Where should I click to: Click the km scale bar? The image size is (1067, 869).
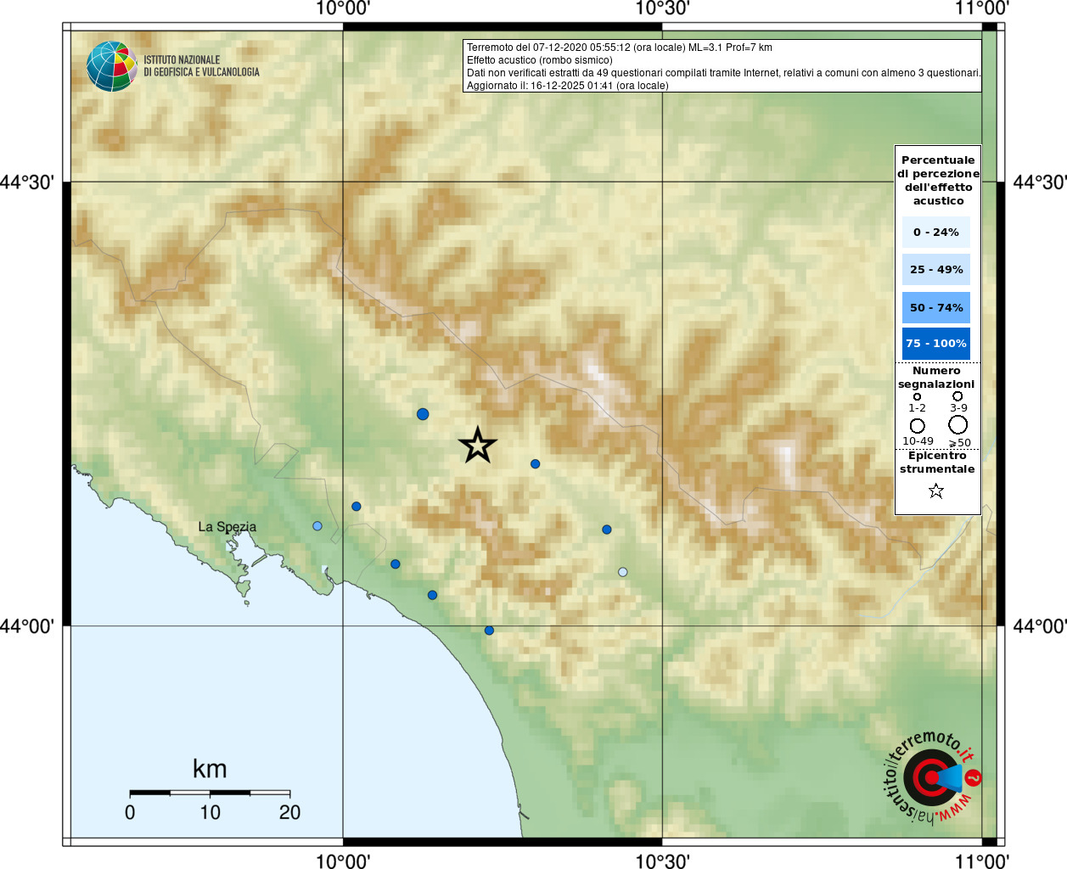coord(210,793)
